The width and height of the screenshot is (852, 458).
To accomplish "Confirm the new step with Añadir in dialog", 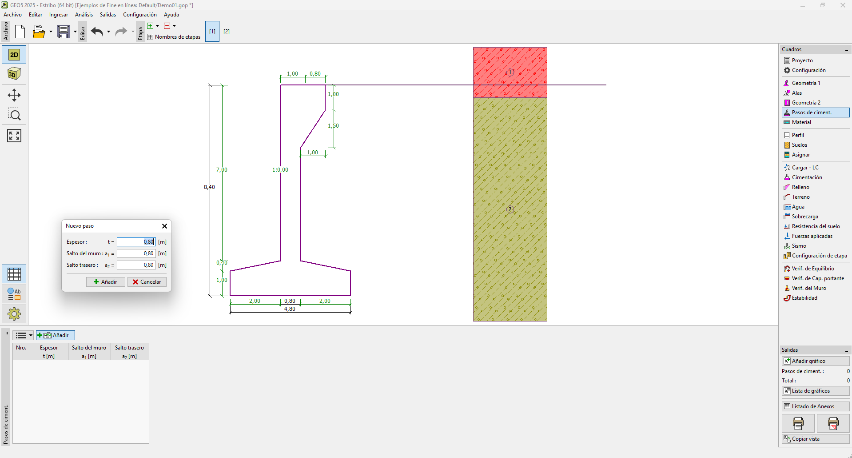I will [105, 282].
